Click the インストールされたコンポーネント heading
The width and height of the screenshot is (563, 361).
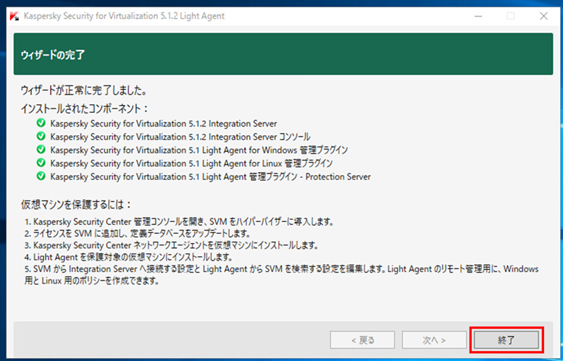(85, 109)
